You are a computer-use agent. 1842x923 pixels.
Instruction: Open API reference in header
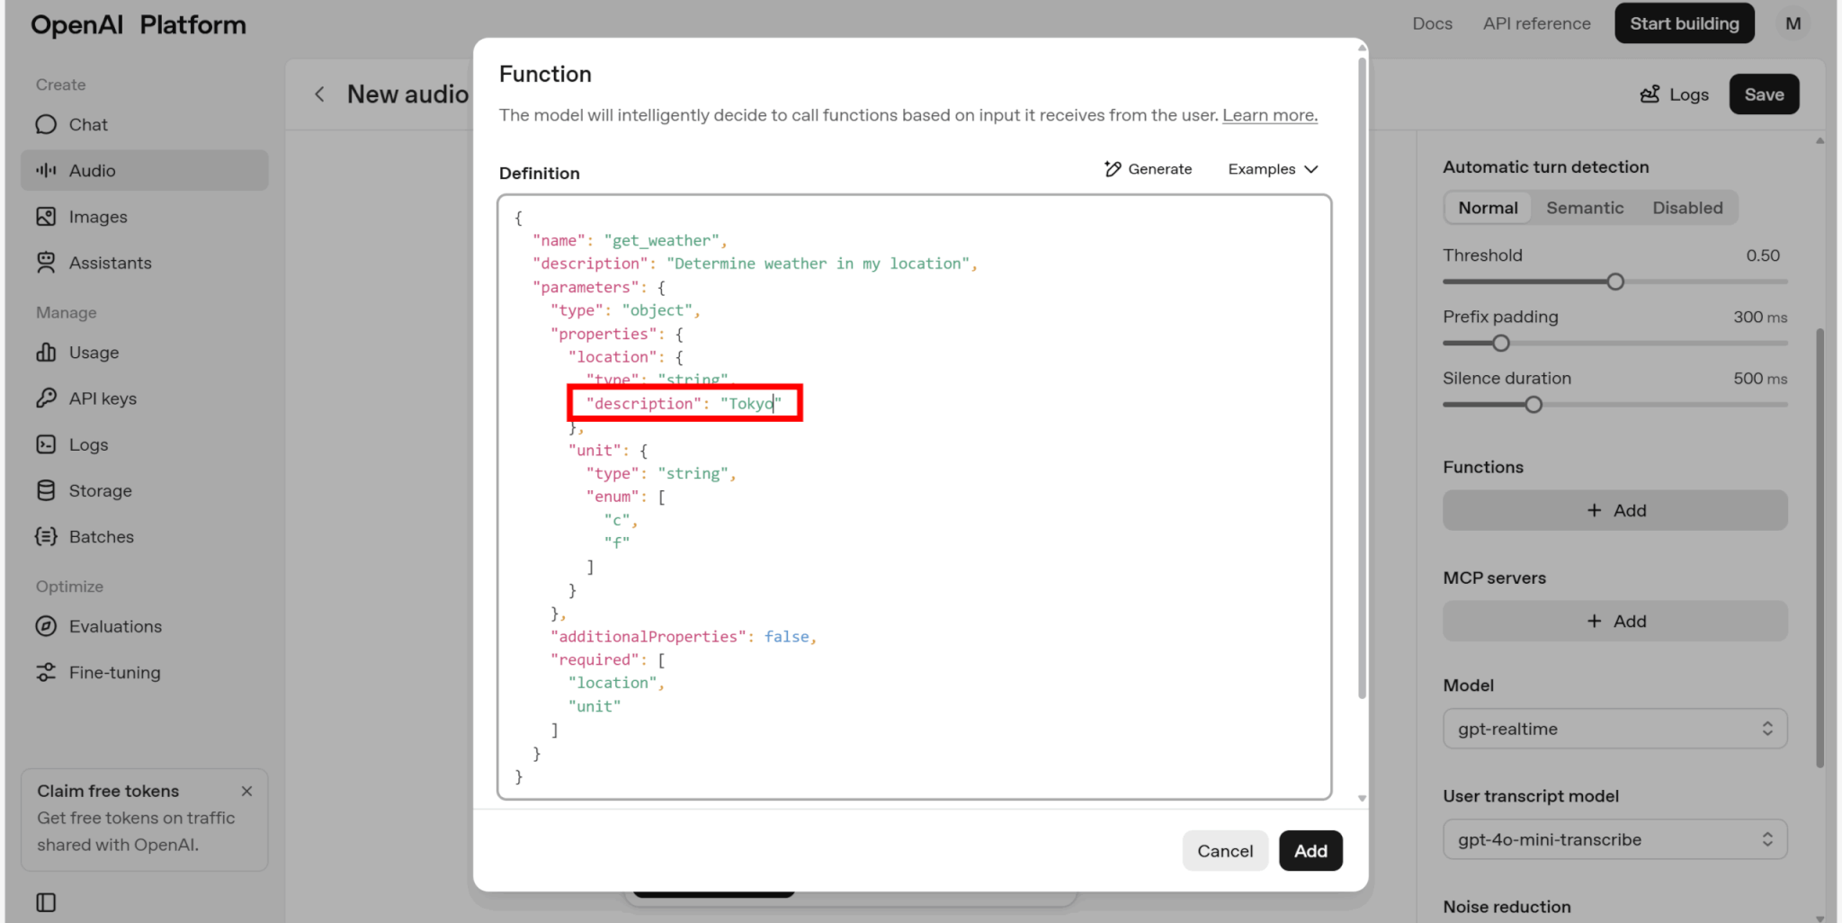(1536, 23)
